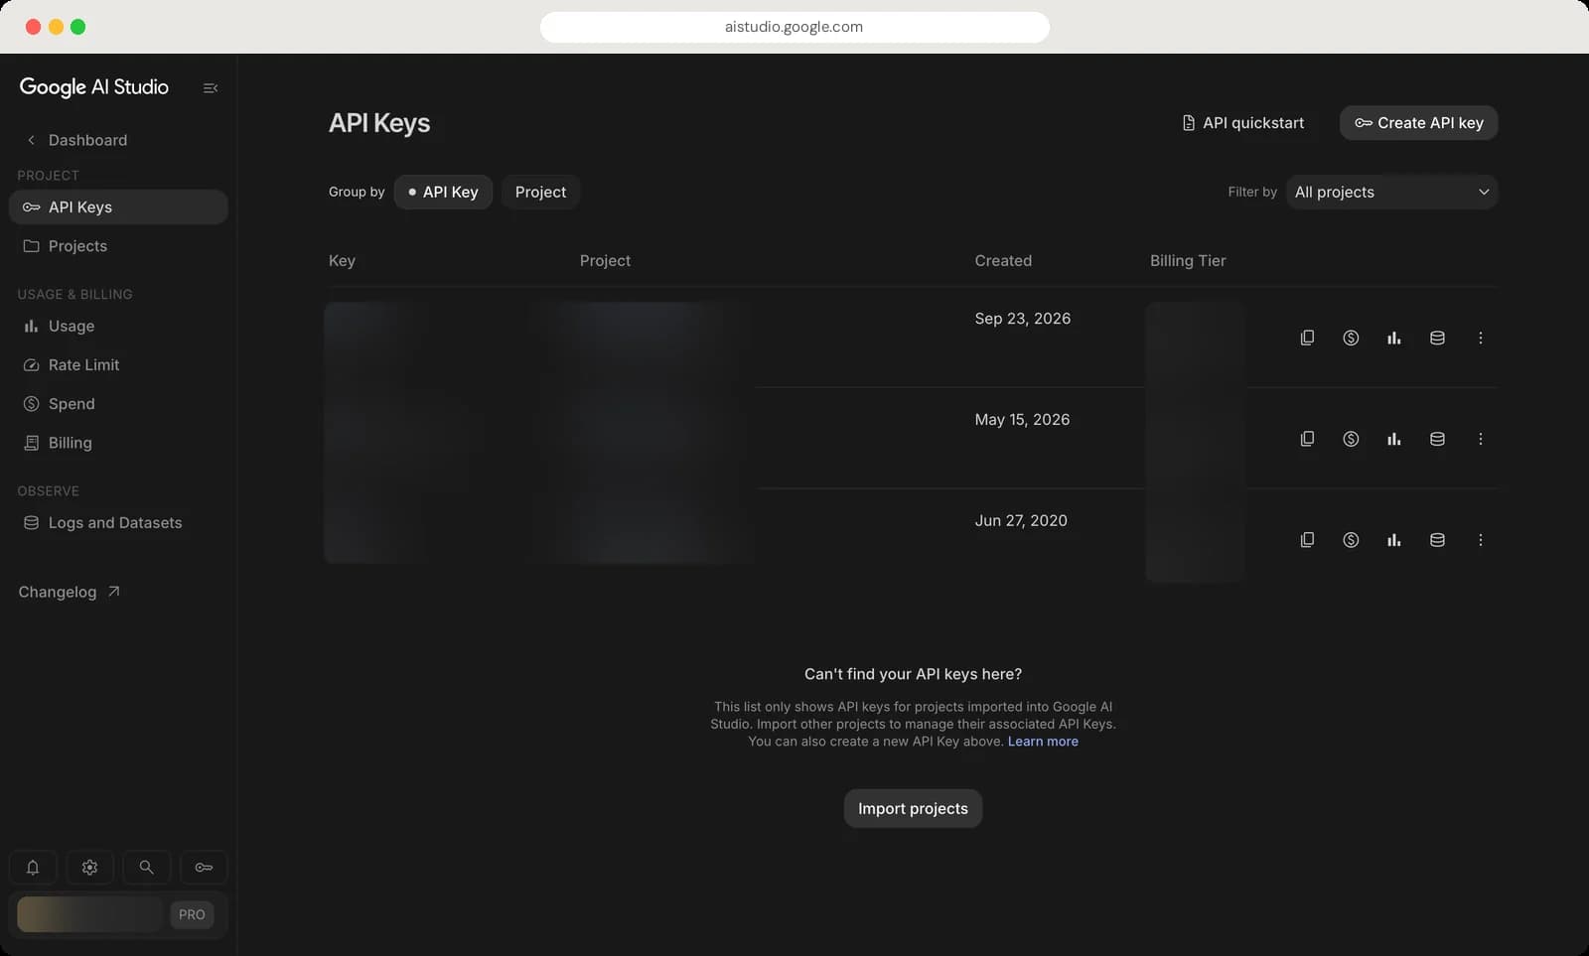The height and width of the screenshot is (956, 1589).
Task: Group the list by Project
Action: click(540, 192)
